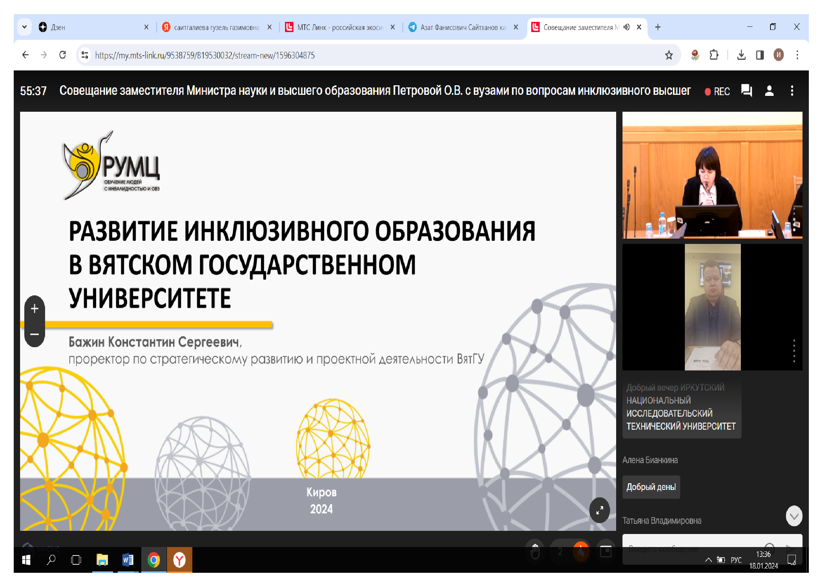Zoom in on the slide
The width and height of the screenshot is (824, 583).
[x=35, y=309]
